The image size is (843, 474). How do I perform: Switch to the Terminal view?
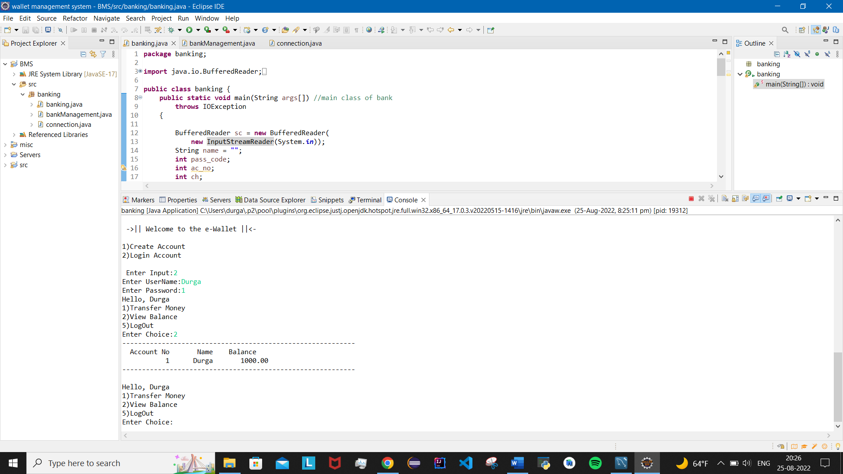click(369, 200)
